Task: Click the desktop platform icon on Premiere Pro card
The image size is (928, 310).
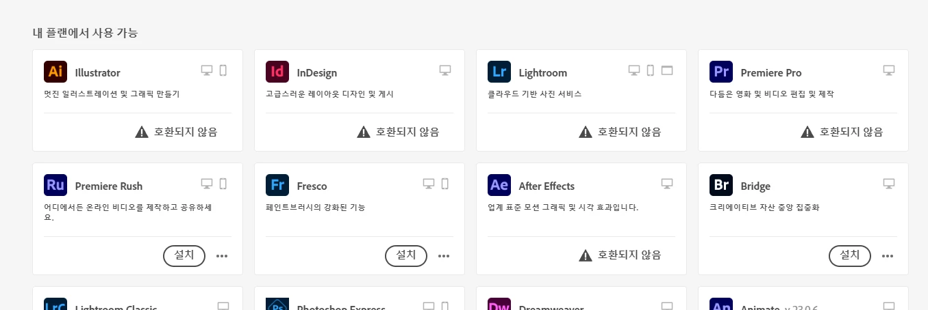Action: (889, 70)
